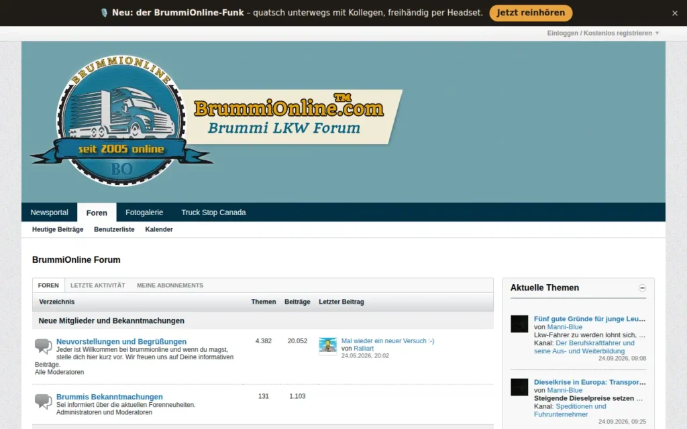Click the post count 1.103

297,396
